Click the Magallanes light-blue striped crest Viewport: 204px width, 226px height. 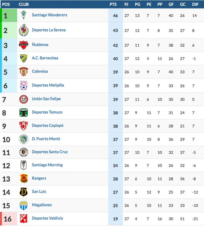23,205
